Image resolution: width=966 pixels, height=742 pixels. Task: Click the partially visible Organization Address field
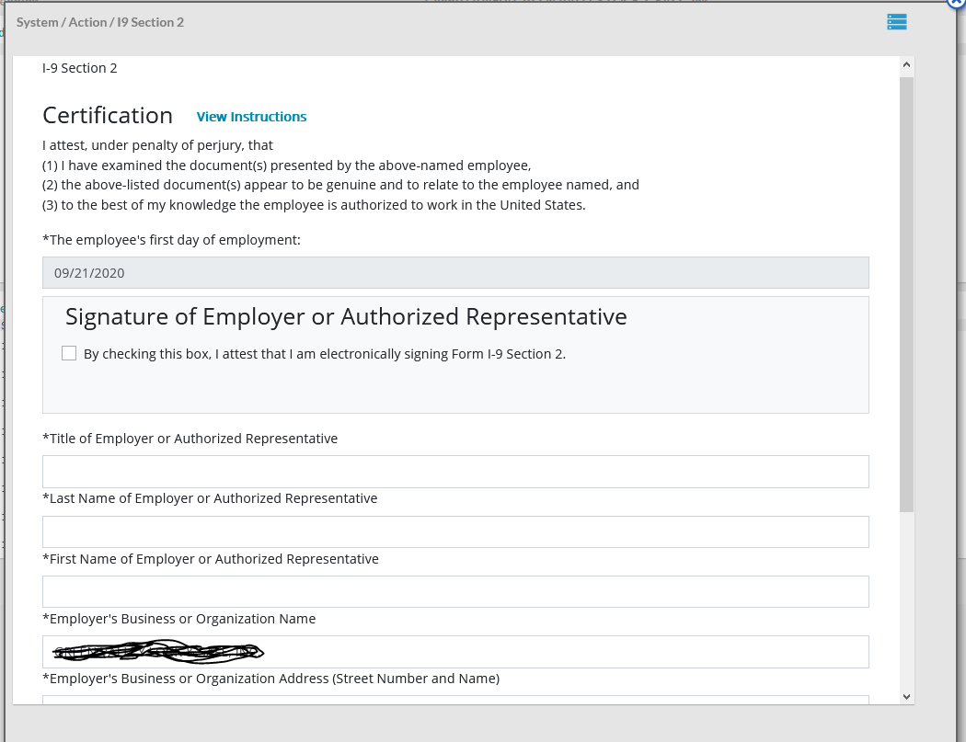(x=455, y=700)
